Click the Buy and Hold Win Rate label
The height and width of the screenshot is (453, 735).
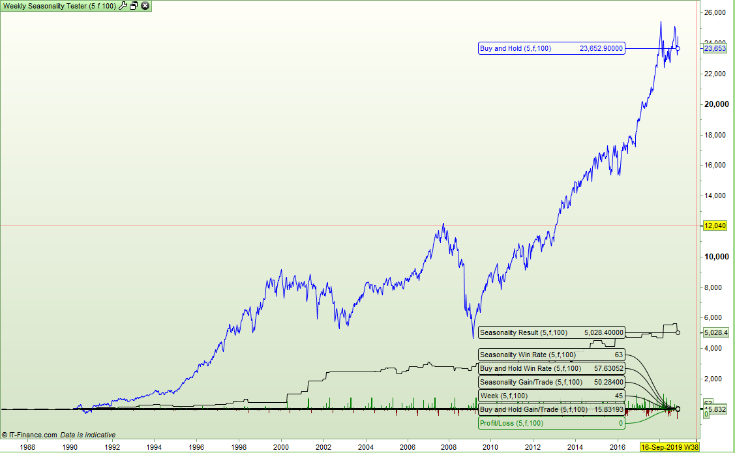click(550, 368)
